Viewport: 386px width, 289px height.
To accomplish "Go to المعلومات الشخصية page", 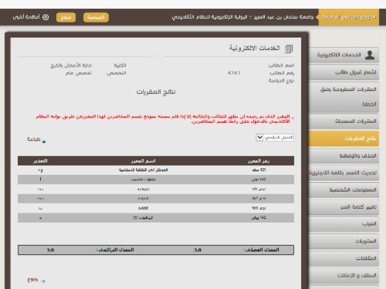I will [346, 190].
